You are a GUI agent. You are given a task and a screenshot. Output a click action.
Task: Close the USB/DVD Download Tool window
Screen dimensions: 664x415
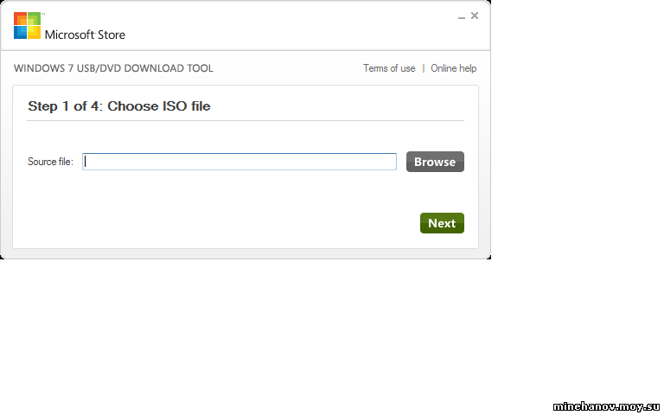475,16
